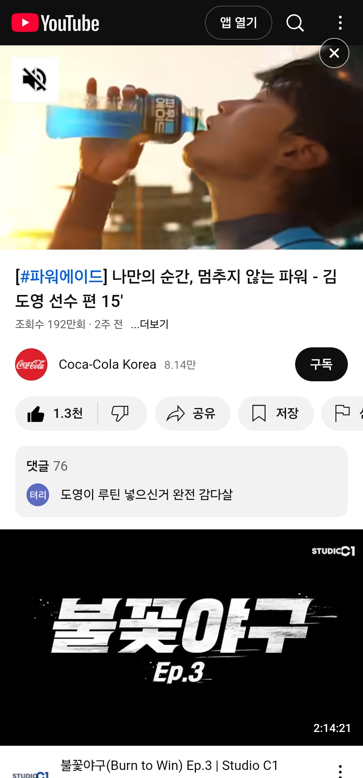Report the video using flag icon
Image resolution: width=363 pixels, height=778 pixels.
click(342, 414)
